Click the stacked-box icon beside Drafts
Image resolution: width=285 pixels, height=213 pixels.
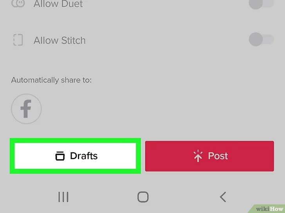pos(60,156)
